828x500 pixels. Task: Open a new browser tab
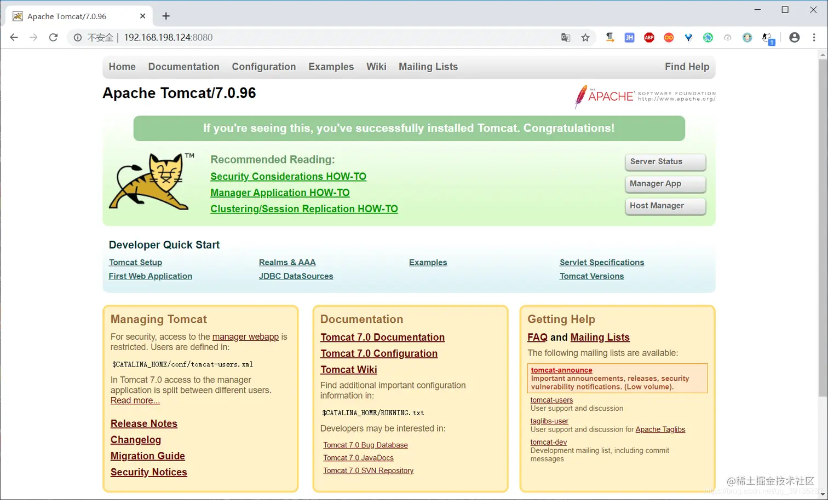[166, 16]
